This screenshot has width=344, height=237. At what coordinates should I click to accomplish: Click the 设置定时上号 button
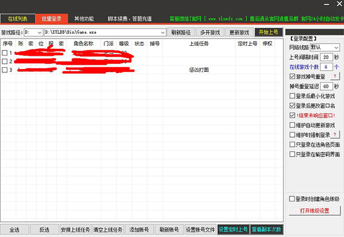point(233,230)
